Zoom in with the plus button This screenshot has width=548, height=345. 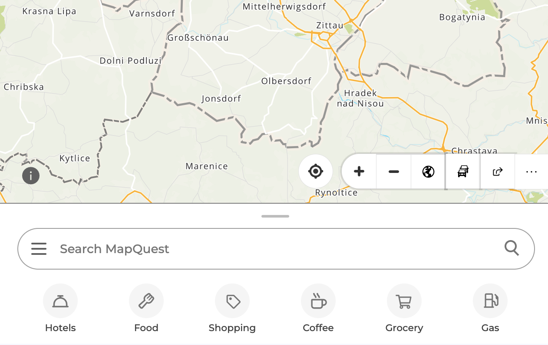point(359,172)
